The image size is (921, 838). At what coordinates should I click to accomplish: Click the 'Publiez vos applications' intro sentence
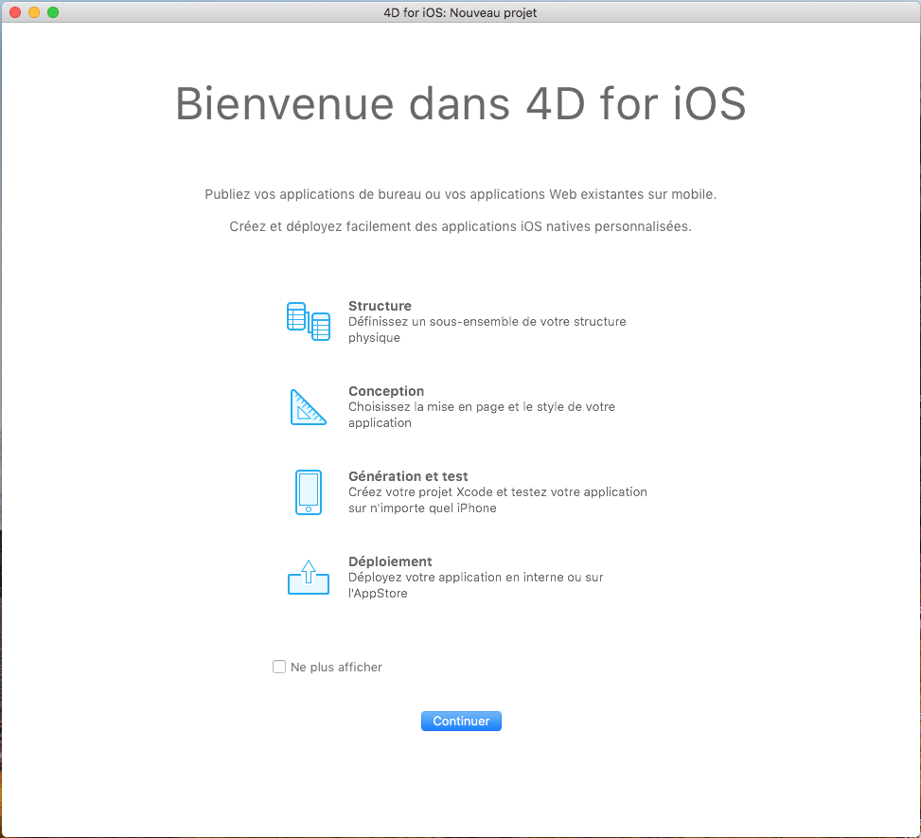pyautogui.click(x=460, y=194)
